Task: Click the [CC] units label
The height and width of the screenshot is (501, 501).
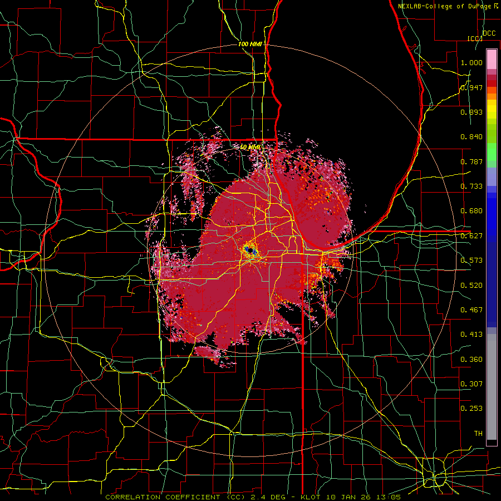Action: pos(475,38)
